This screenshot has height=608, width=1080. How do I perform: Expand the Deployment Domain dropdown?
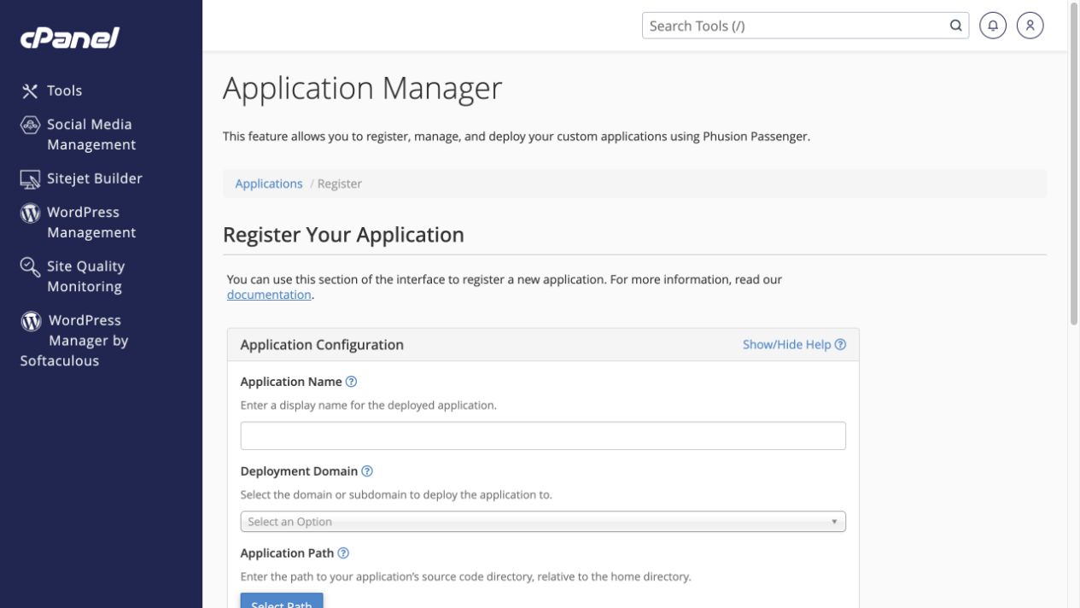tap(543, 522)
